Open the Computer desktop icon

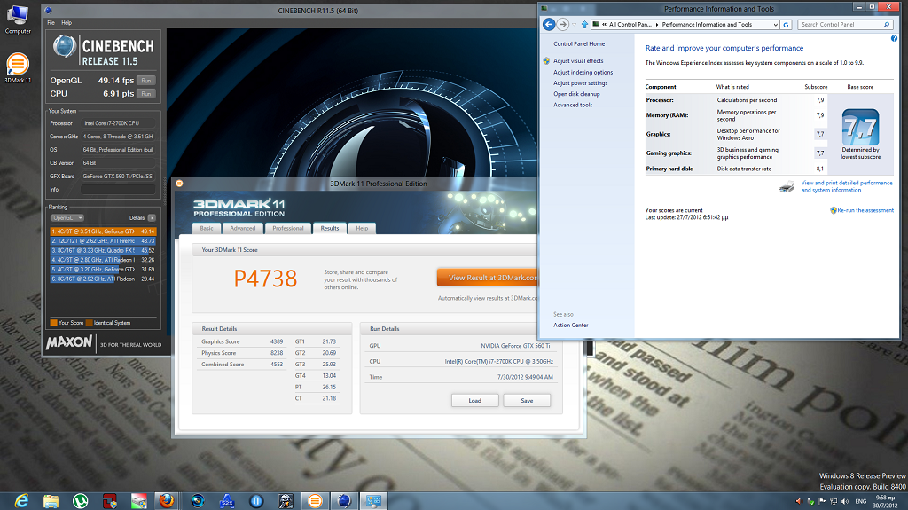coord(18,20)
